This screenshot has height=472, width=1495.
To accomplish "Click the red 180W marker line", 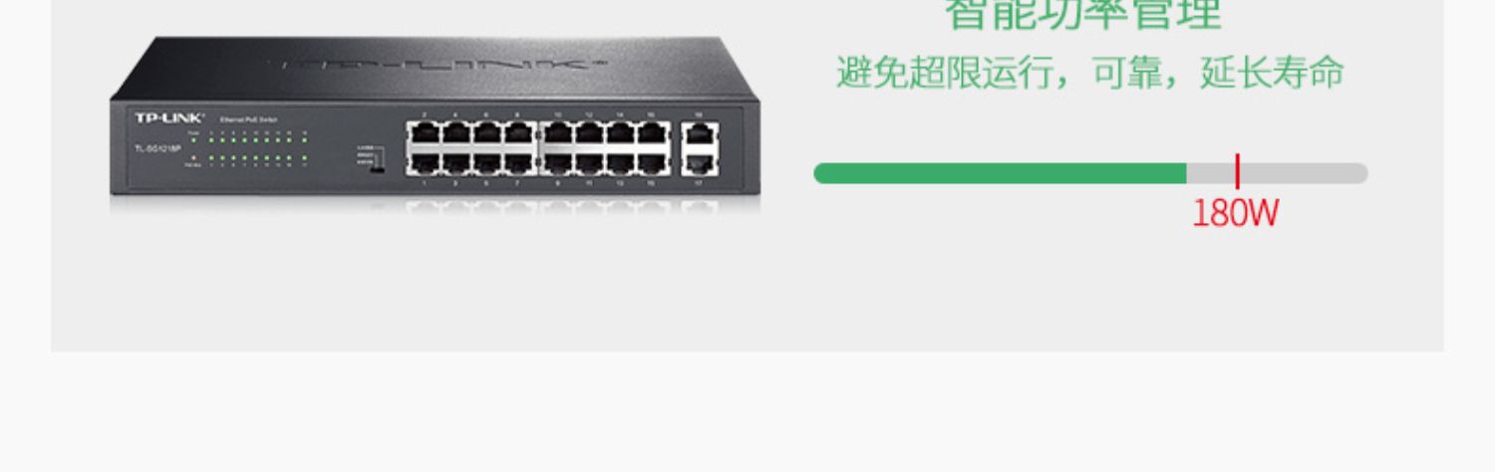I will tap(1237, 171).
